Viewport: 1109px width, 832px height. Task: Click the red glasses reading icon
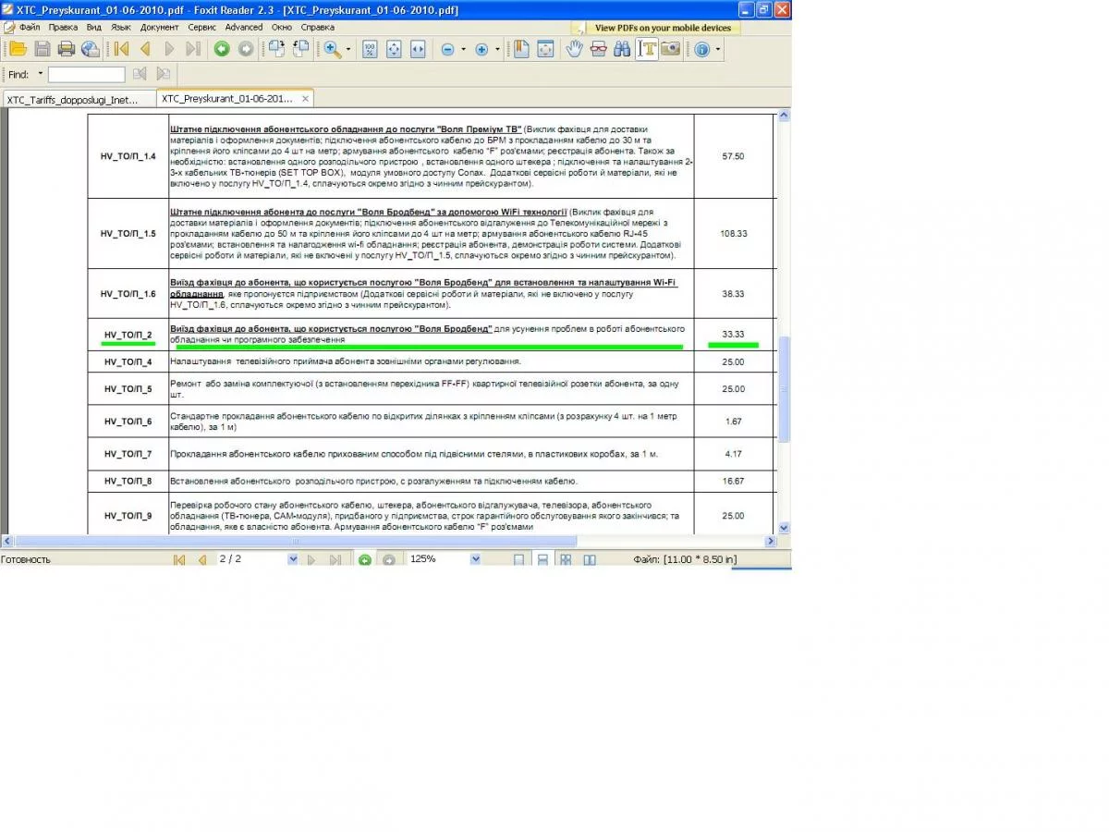pyautogui.click(x=599, y=49)
